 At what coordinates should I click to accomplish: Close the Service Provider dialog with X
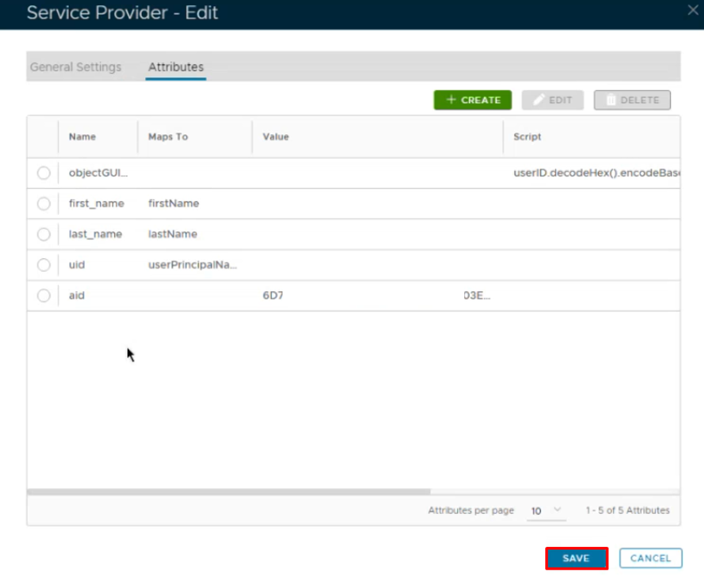coord(693,11)
